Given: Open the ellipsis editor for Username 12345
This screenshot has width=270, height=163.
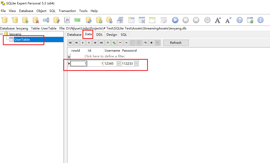Looking at the screenshot, I should (118, 63).
